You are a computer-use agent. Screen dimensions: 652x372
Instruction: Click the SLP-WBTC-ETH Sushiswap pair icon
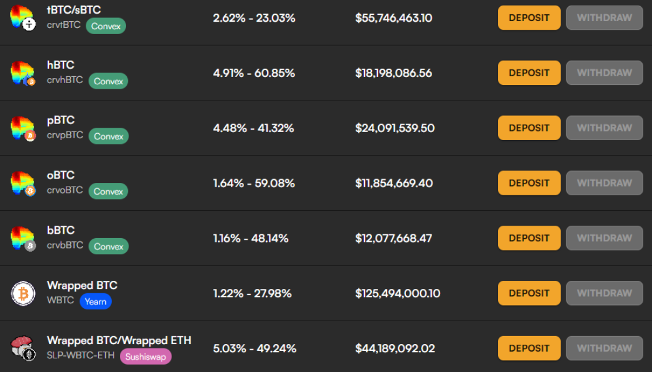pyautogui.click(x=22, y=348)
